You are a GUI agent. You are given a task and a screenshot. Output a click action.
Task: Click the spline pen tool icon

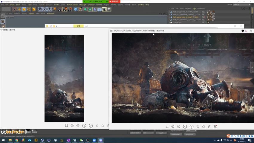(80, 9)
